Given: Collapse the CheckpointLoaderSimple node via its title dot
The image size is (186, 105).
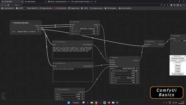Looking at the screenshot, I should (x=12, y=23).
